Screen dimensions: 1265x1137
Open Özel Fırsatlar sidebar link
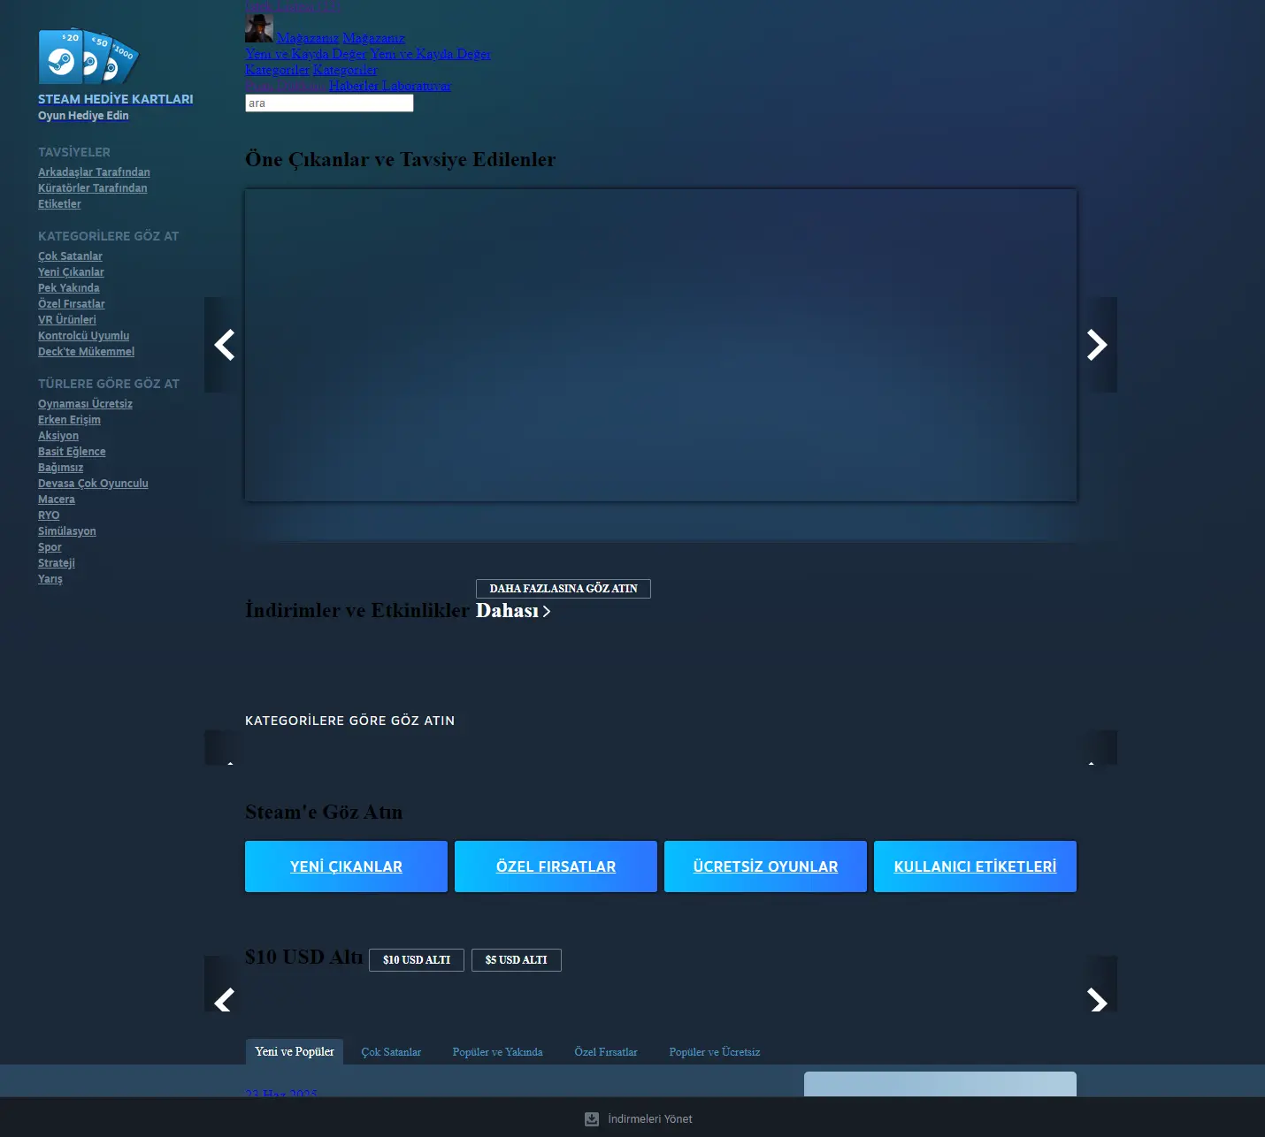point(72,304)
